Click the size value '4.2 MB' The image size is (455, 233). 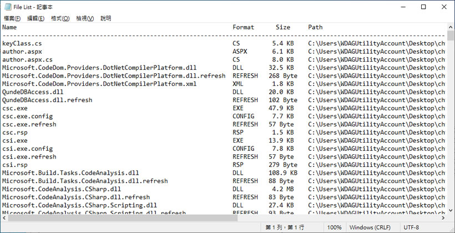283,189
